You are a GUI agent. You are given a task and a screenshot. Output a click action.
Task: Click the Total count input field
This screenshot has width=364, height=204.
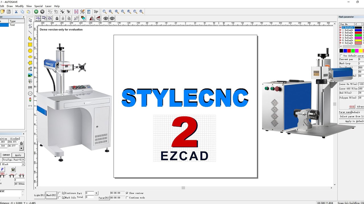tap(90, 197)
